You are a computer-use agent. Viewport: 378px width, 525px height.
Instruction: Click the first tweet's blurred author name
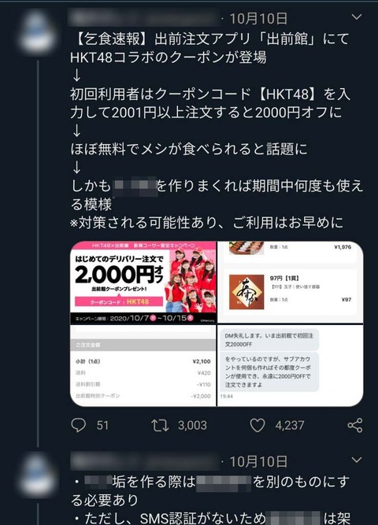pyautogui.click(x=144, y=18)
